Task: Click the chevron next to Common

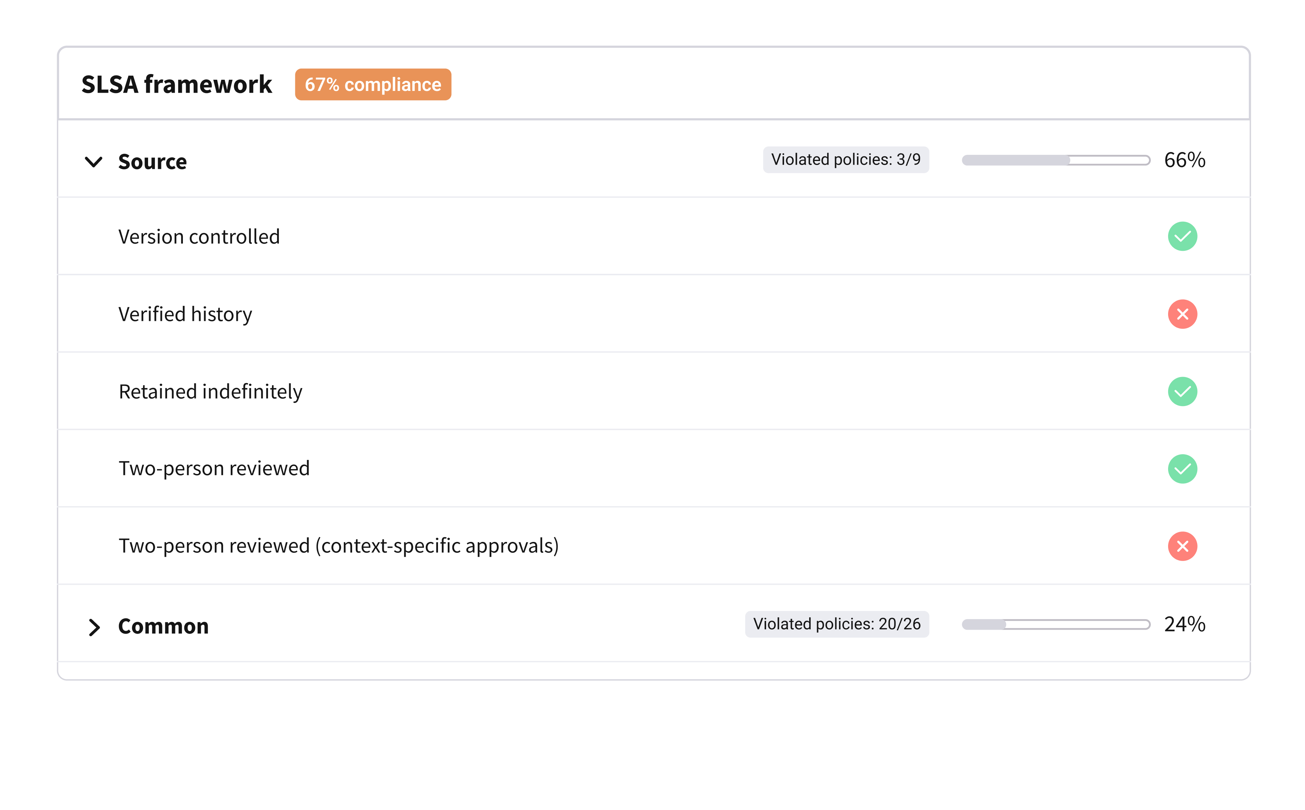Action: [94, 626]
